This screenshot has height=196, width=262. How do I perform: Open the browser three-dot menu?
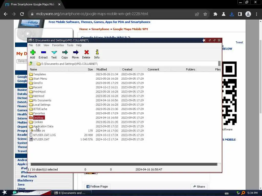point(256,14)
